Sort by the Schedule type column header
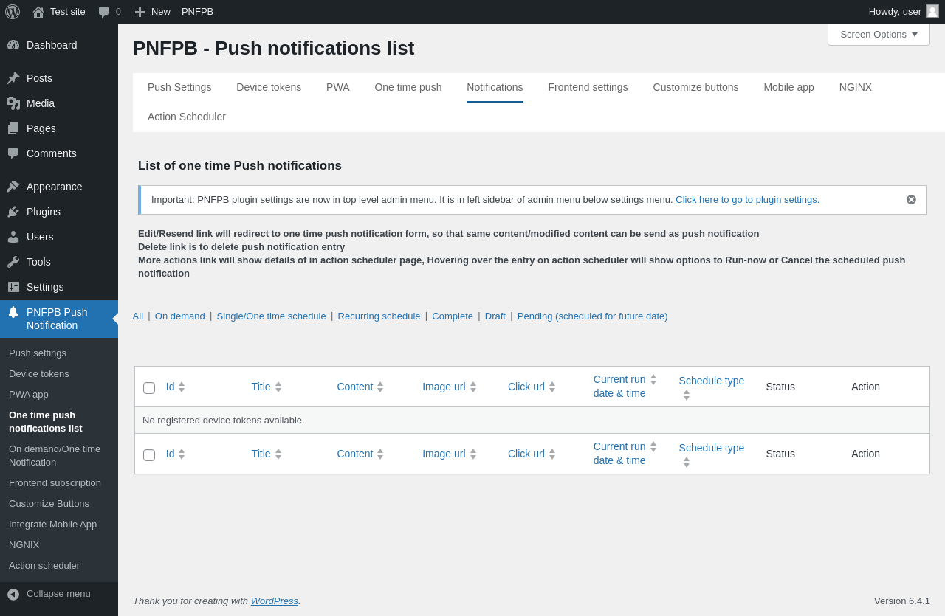The height and width of the screenshot is (616, 945). pos(711,381)
